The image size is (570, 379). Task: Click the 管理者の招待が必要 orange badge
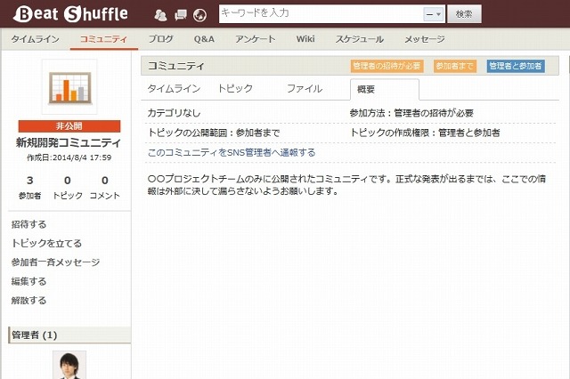(x=387, y=66)
